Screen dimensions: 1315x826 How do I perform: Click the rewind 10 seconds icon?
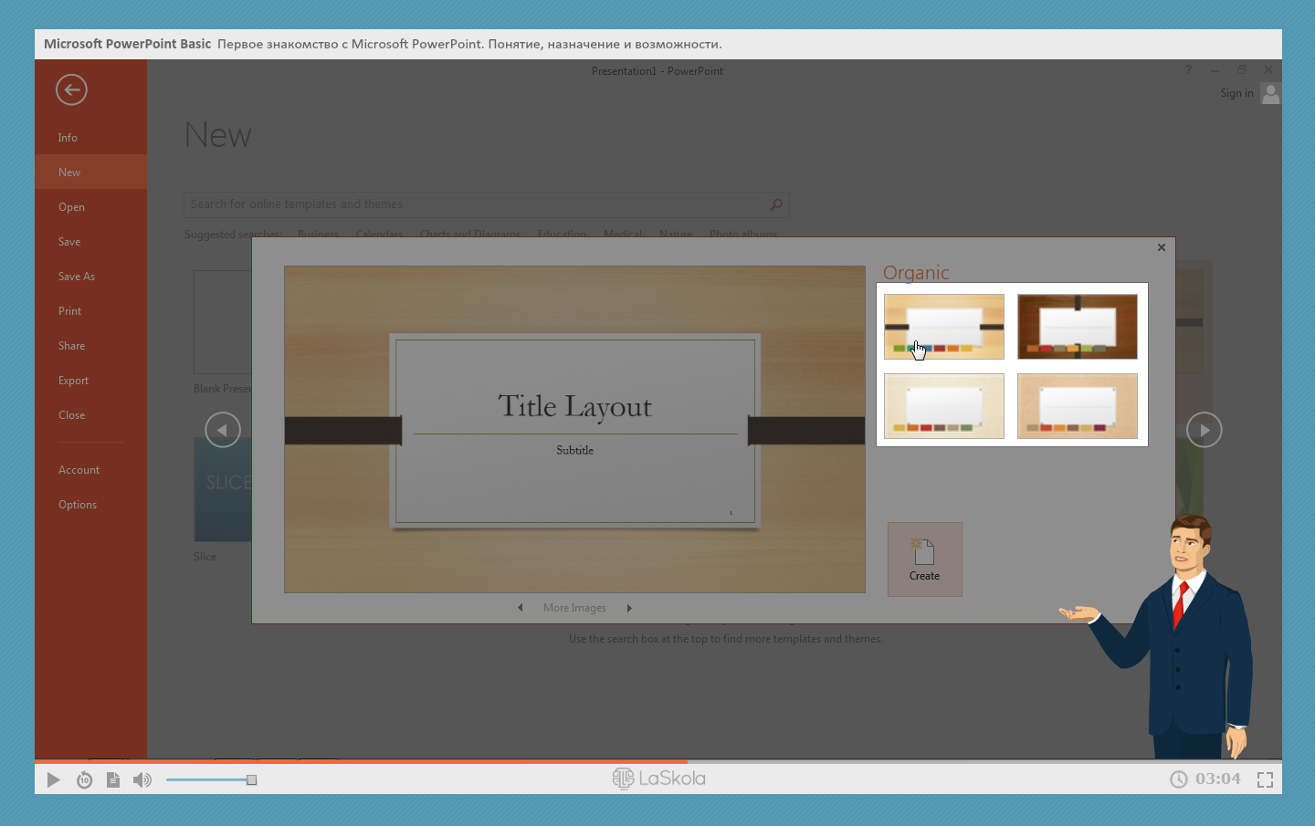tap(84, 779)
